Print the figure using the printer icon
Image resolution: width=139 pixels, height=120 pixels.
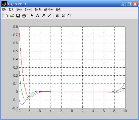(x=24, y=16)
